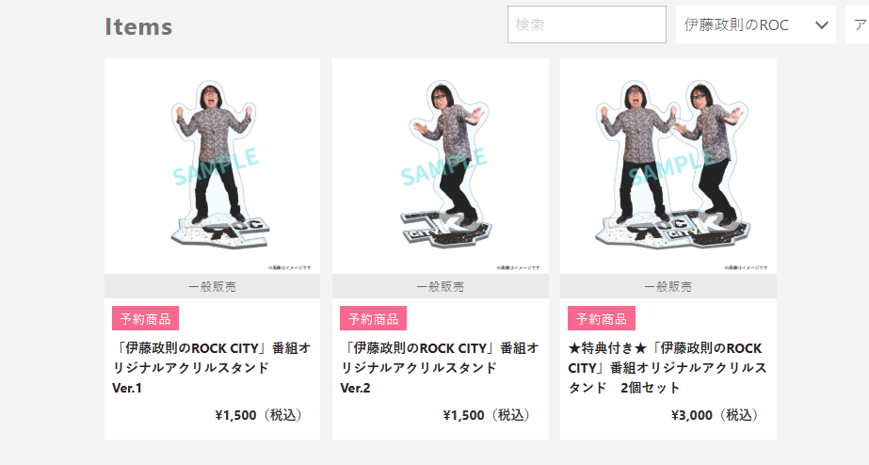Click the 一般販売 label under Ver.2 image
Screen dimensions: 869x465
pyautogui.click(x=441, y=286)
